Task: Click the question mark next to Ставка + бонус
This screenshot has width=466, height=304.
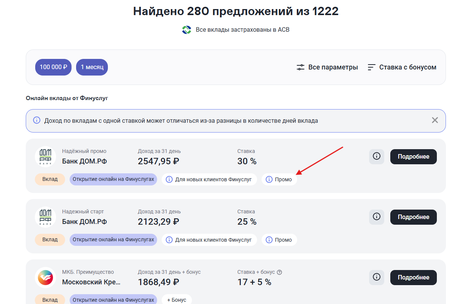Action: point(280,272)
